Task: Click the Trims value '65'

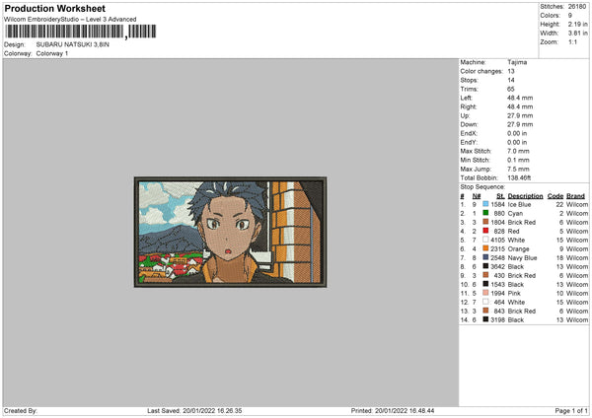Action: click(511, 89)
